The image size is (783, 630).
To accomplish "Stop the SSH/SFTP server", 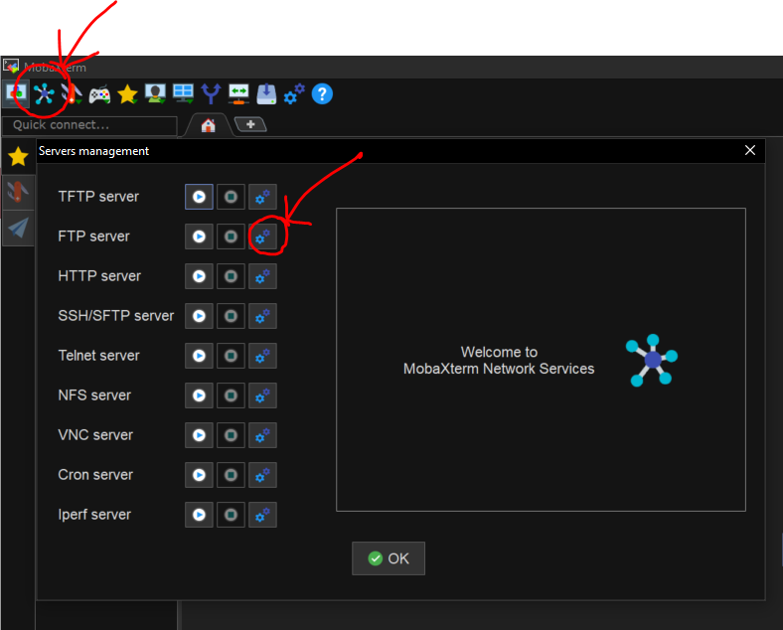I will click(x=231, y=316).
